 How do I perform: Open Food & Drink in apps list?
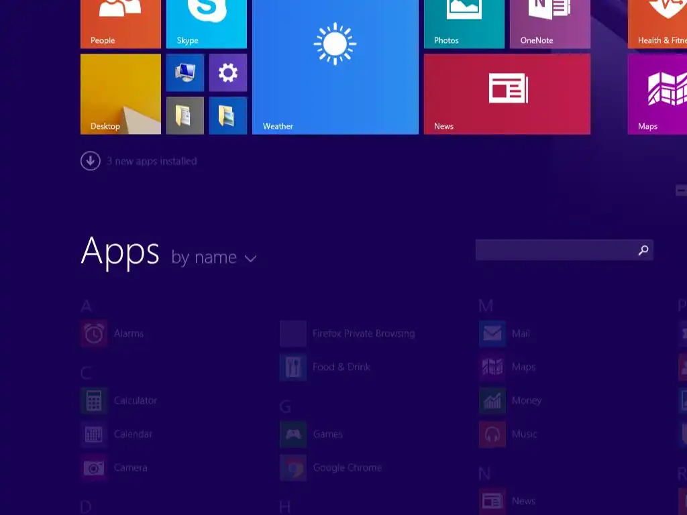pyautogui.click(x=325, y=367)
